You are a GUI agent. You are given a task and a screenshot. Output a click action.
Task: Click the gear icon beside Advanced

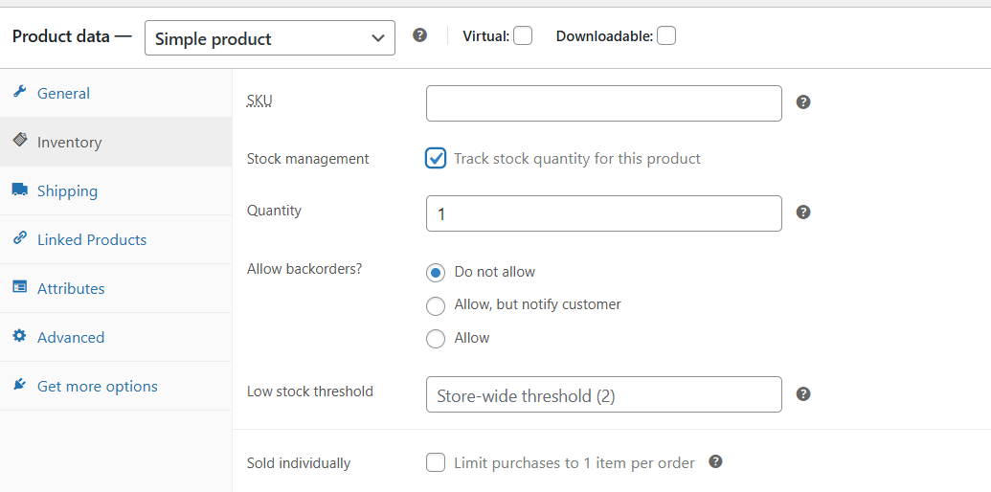(x=19, y=335)
